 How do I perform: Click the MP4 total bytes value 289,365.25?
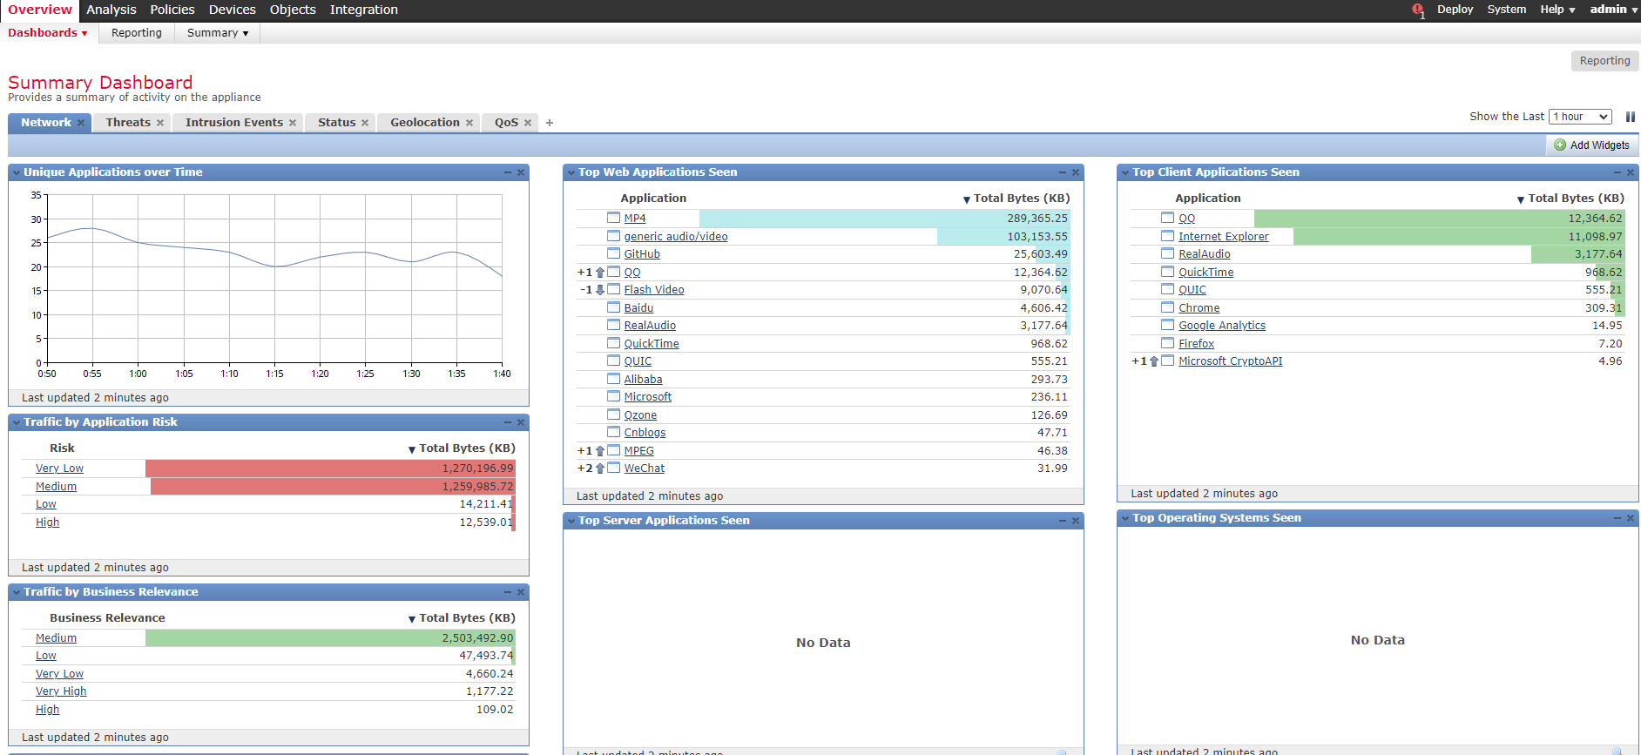click(1037, 218)
